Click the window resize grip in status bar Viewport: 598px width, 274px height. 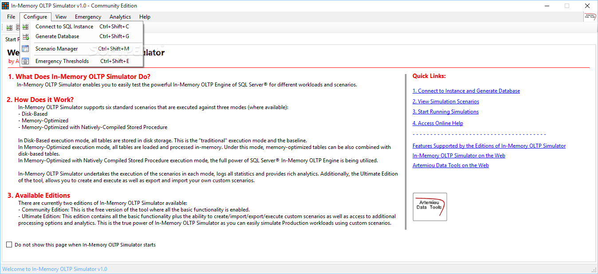coord(594,270)
